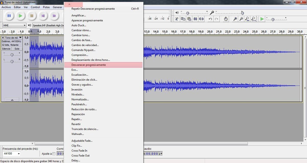Click the speaker icon beside the output device
Image resolution: width=307 pixels, height=163 pixels.
(x=29, y=25)
